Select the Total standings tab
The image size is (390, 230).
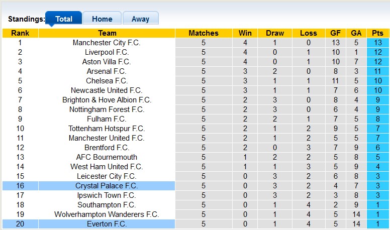click(x=64, y=19)
